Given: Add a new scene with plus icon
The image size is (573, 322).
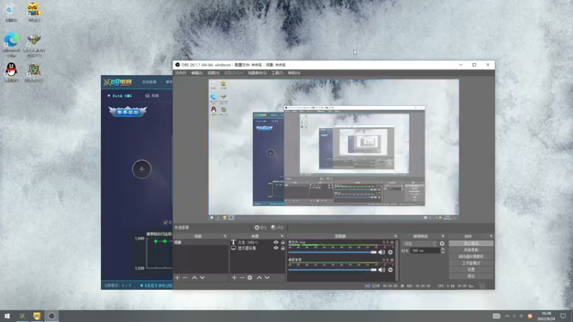Looking at the screenshot, I should click(x=177, y=278).
